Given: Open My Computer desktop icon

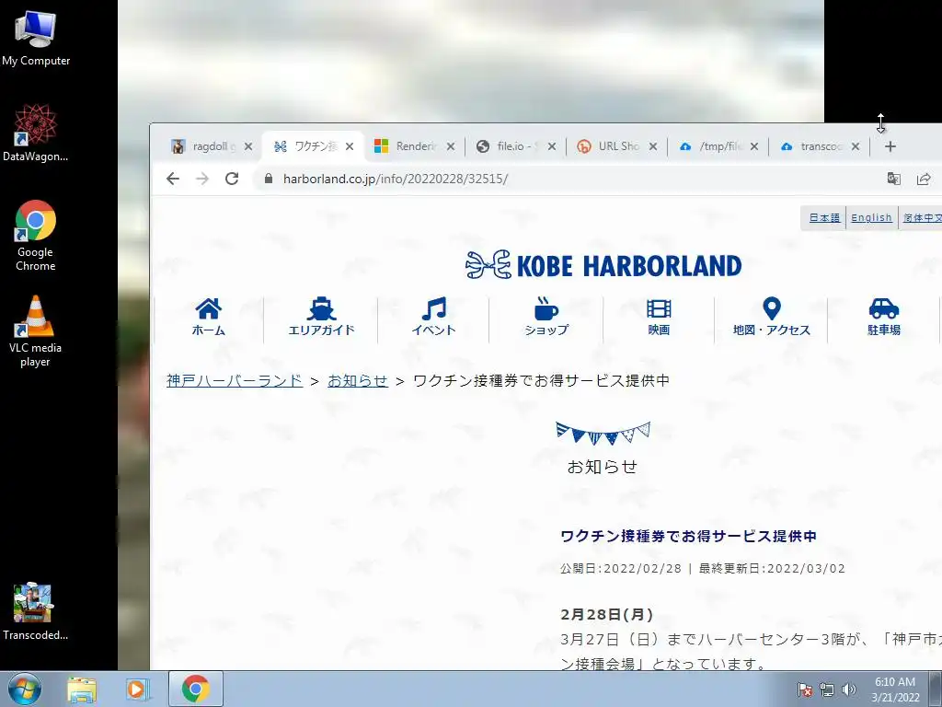Looking at the screenshot, I should point(36,37).
